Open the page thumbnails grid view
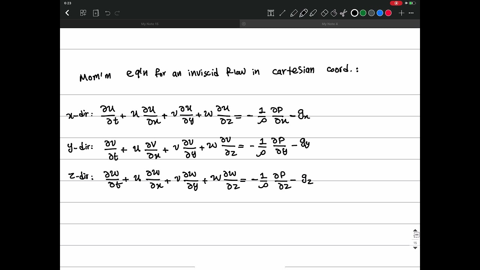Image resolution: width=480 pixels, height=270 pixels. [x=83, y=13]
